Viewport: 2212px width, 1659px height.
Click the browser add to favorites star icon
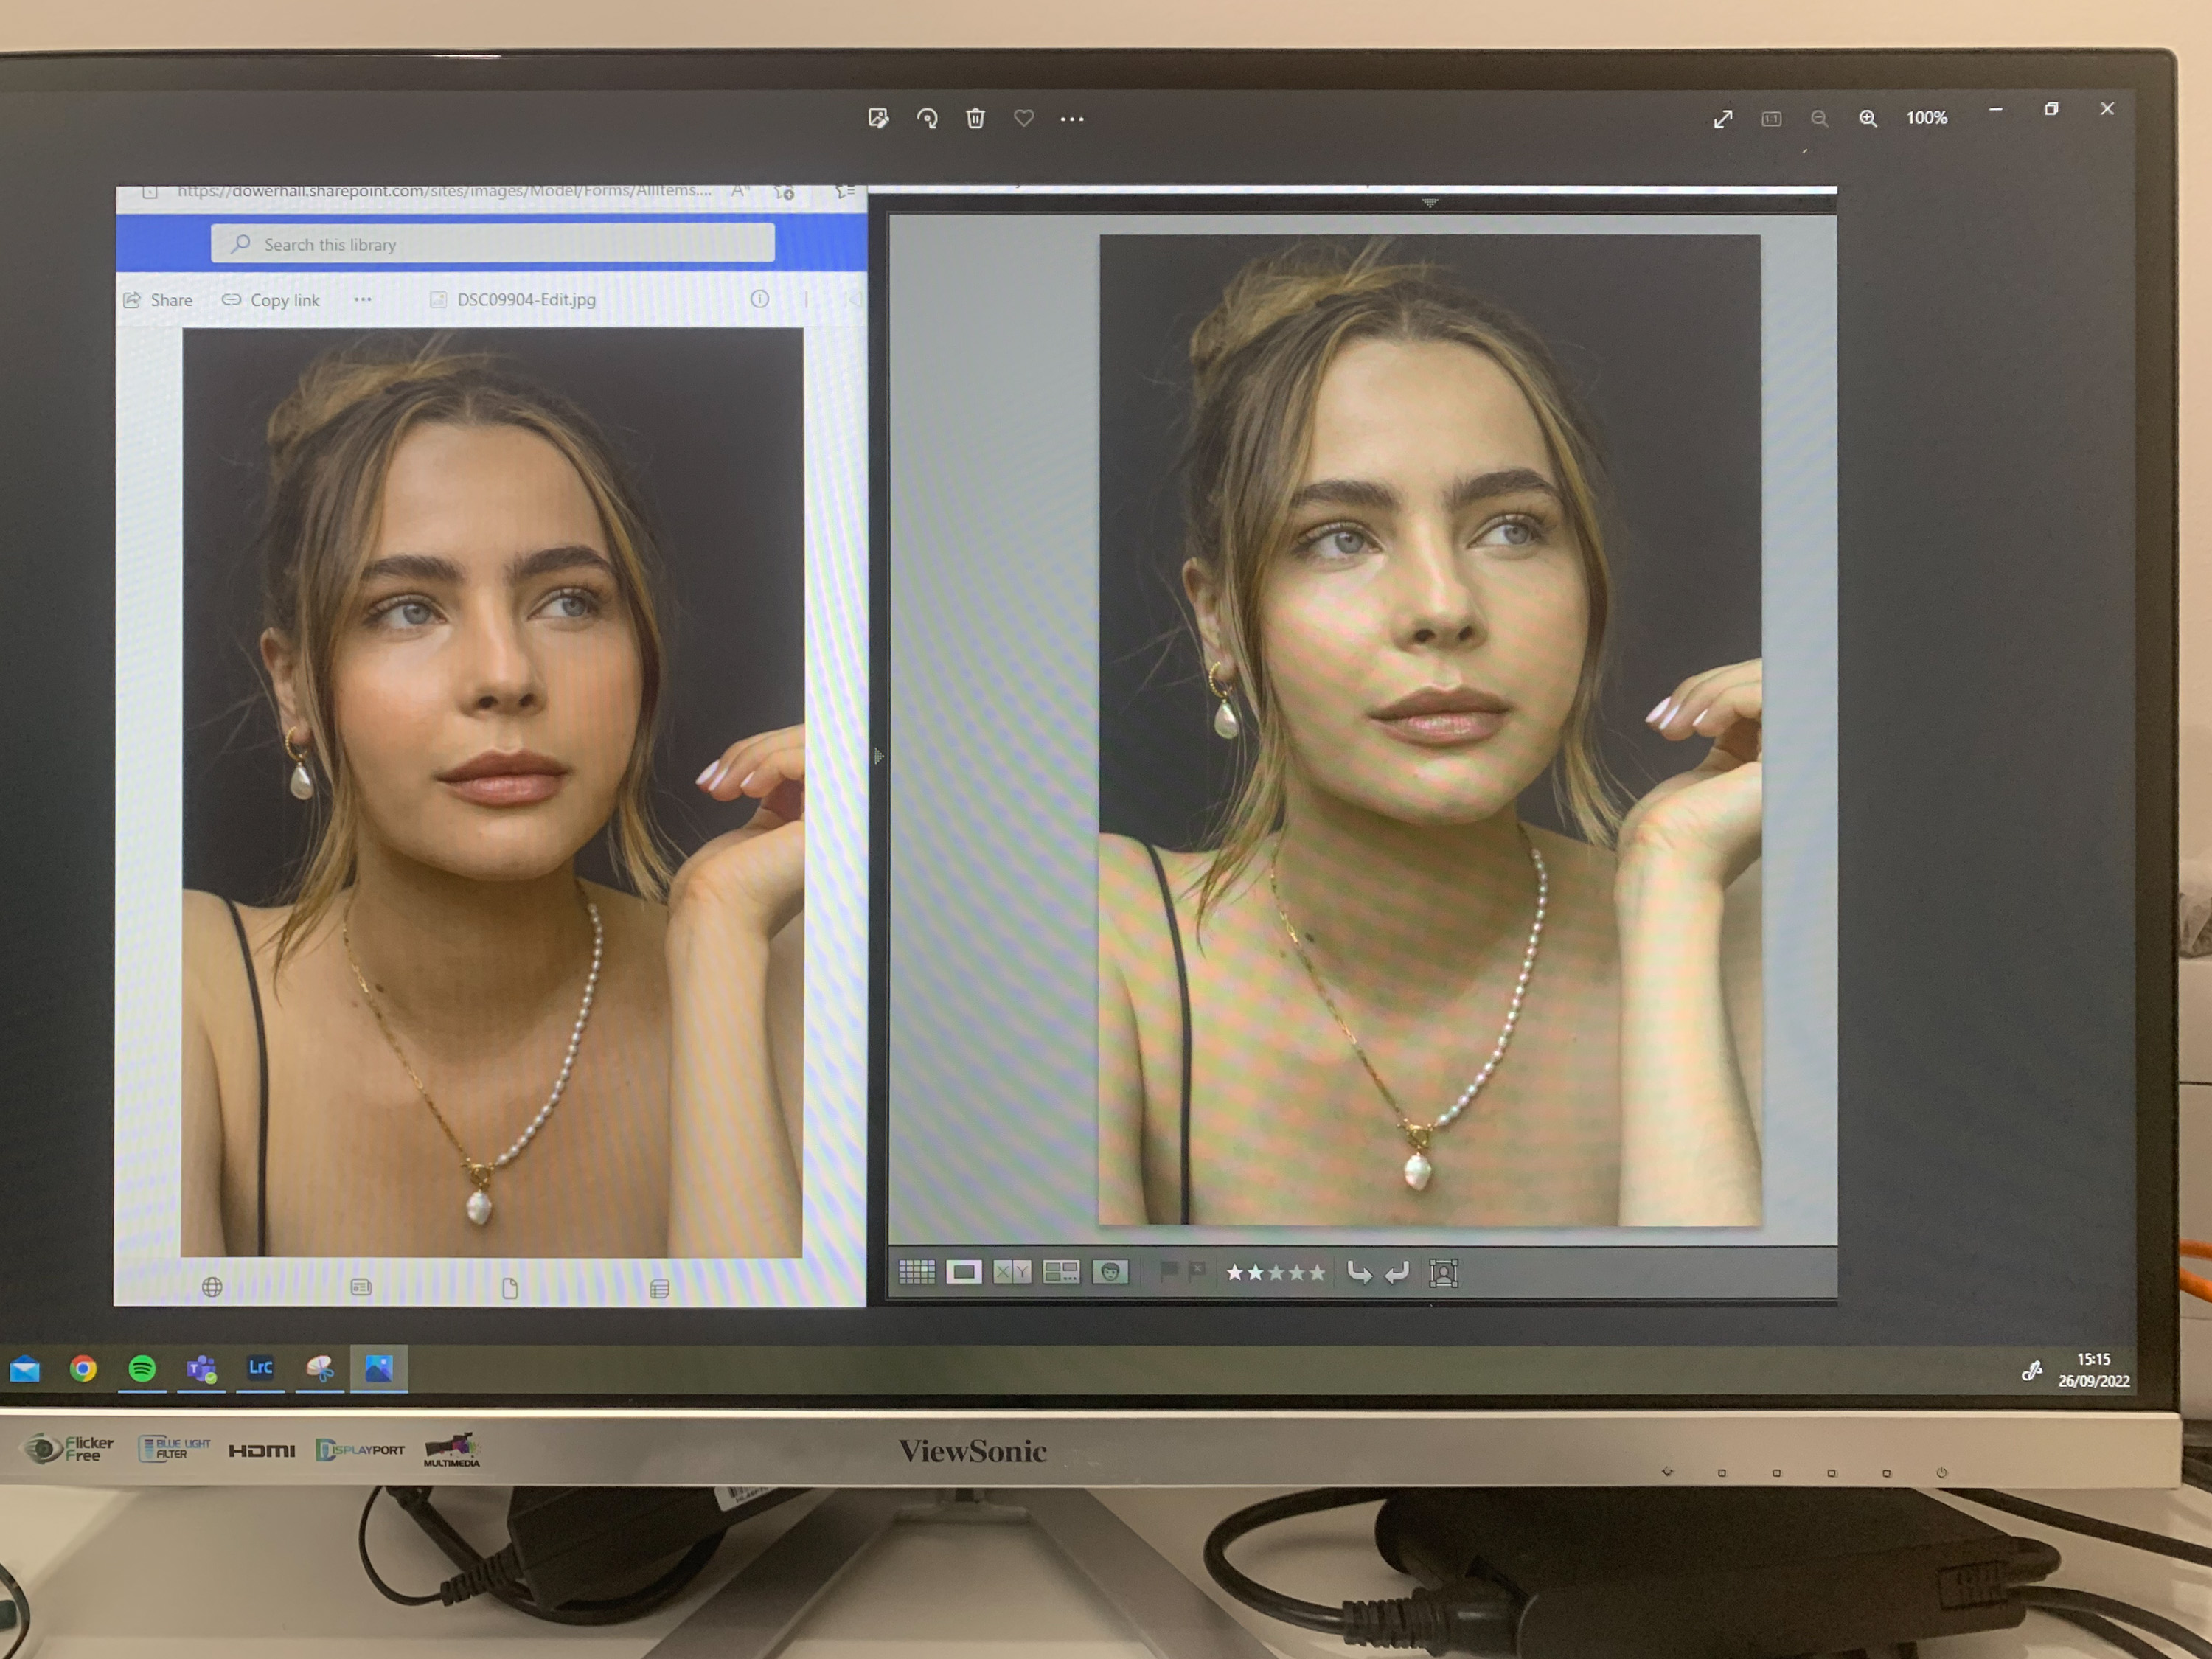click(785, 191)
